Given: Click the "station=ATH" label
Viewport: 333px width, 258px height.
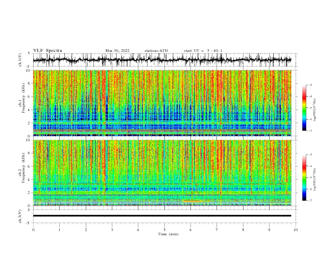Looking at the screenshot, I should 156,51.
